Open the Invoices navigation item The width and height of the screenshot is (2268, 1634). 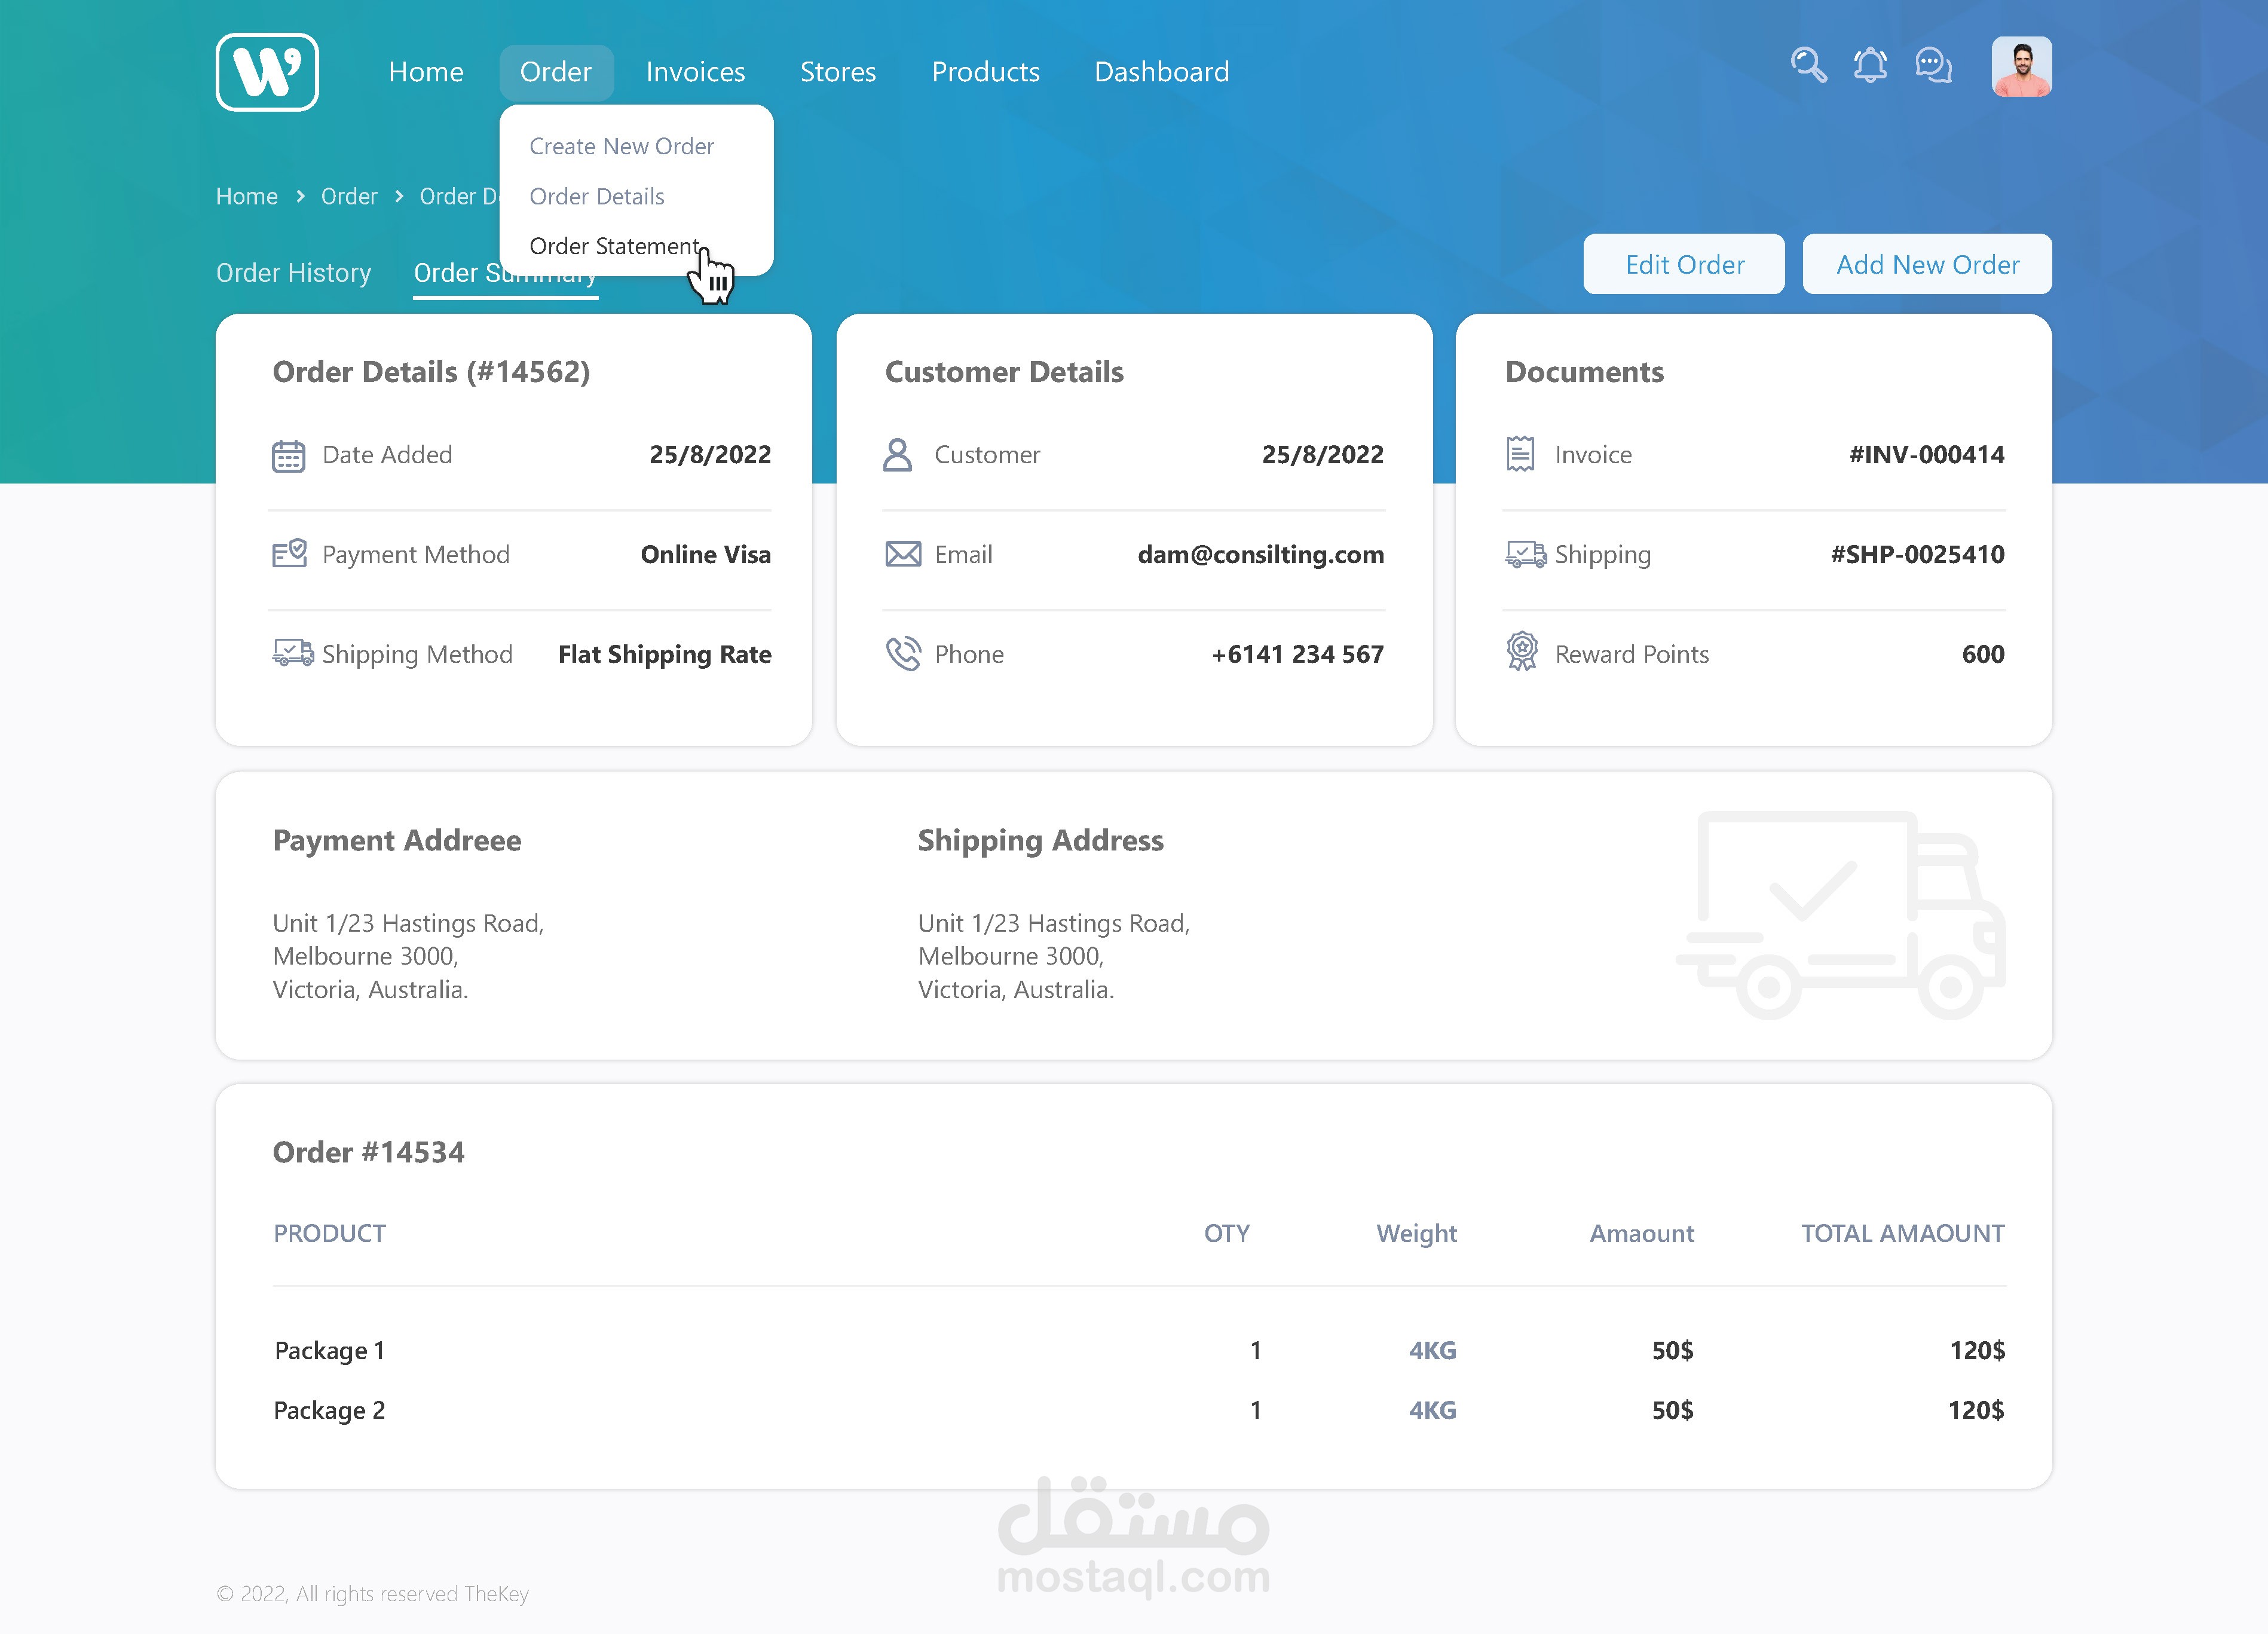pyautogui.click(x=695, y=72)
